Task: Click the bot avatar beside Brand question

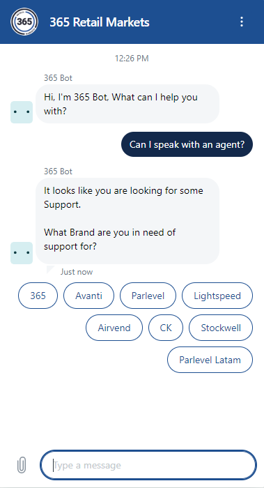Action: tap(22, 253)
